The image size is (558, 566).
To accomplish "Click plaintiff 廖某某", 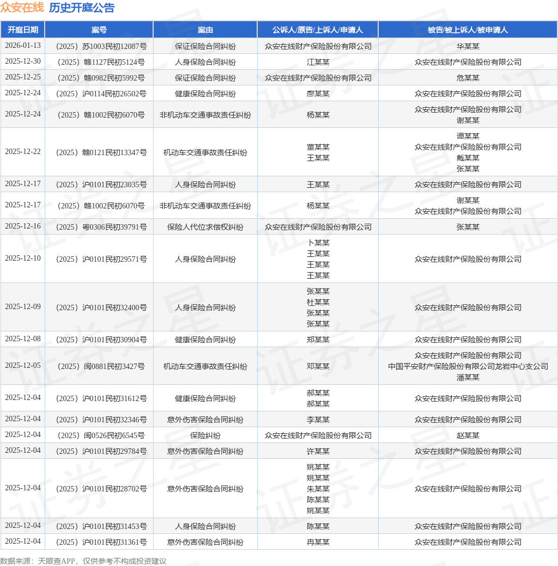I will pyautogui.click(x=318, y=94).
